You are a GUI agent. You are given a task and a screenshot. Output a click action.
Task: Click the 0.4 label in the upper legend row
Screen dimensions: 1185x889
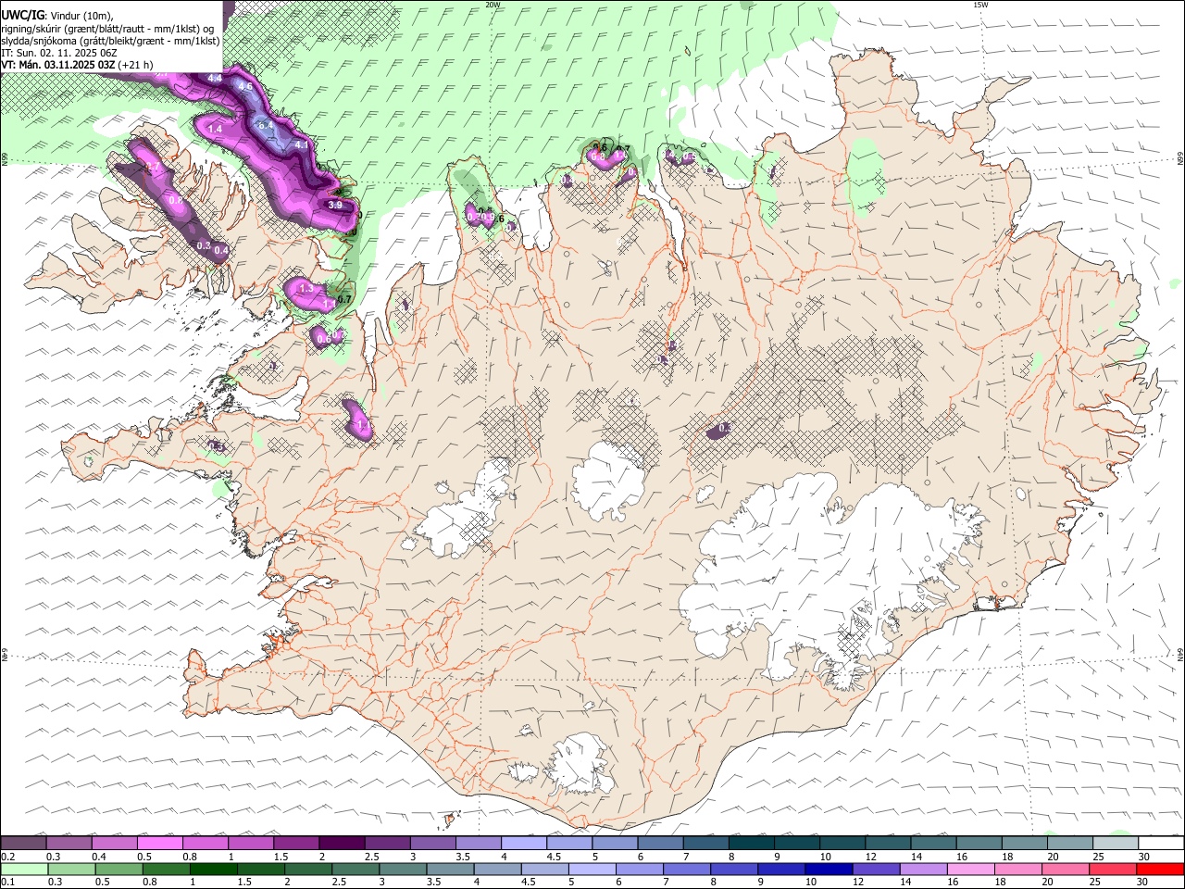coord(99,857)
